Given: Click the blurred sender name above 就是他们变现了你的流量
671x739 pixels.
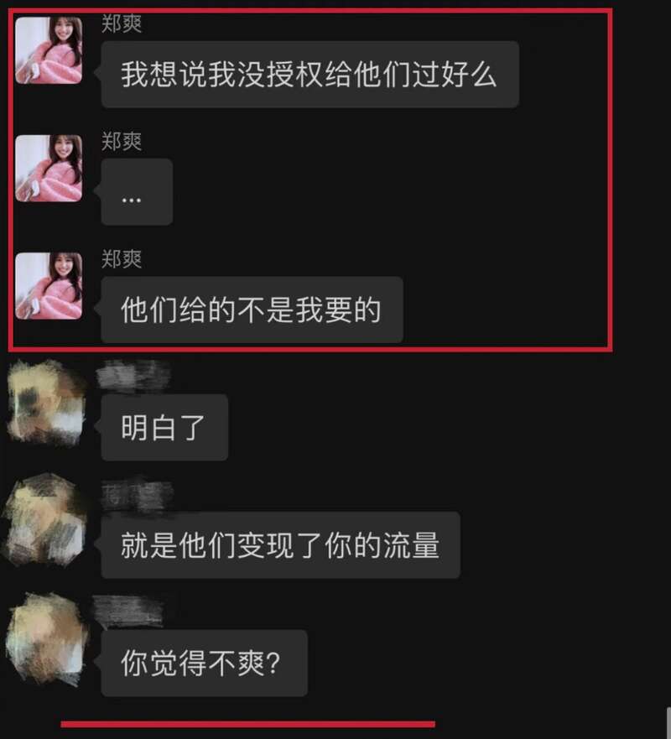Looking at the screenshot, I should click(137, 496).
